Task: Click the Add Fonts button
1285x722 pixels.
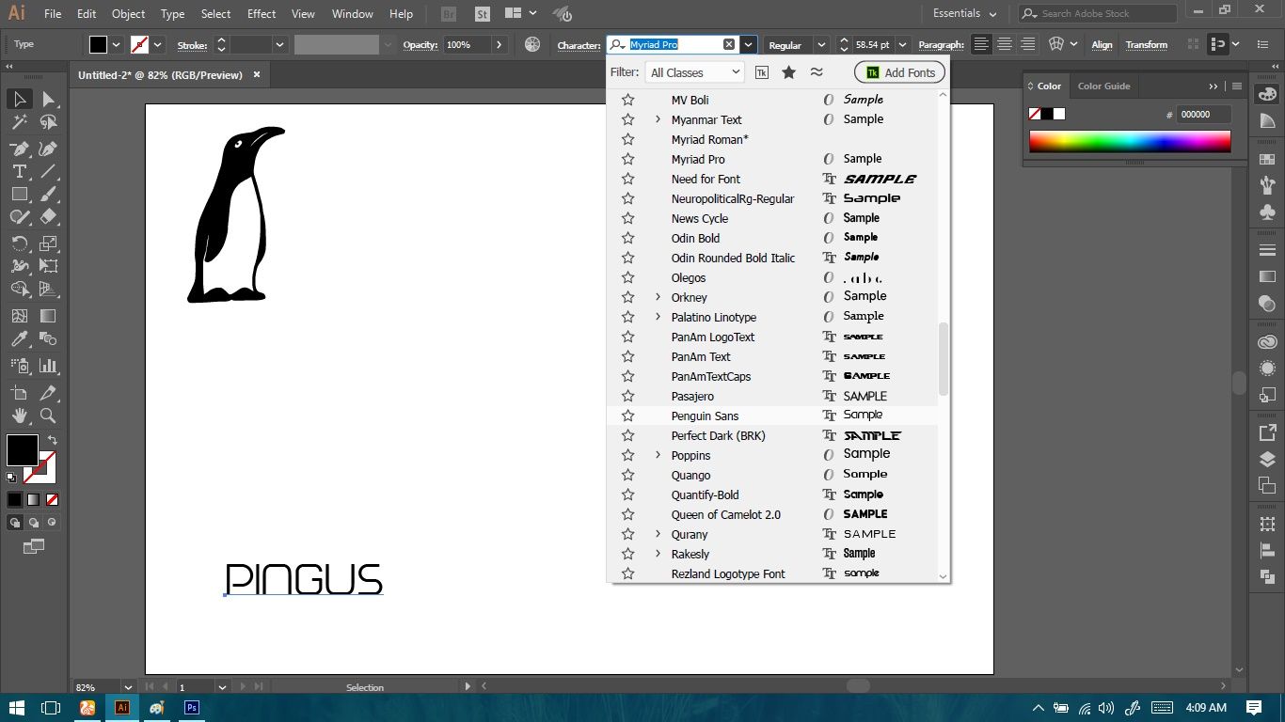Action: [899, 72]
